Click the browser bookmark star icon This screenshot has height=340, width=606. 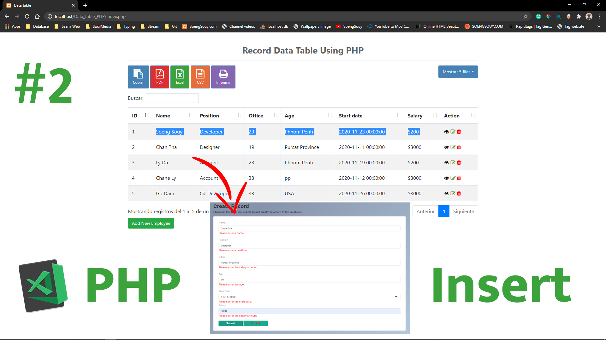[x=526, y=16]
